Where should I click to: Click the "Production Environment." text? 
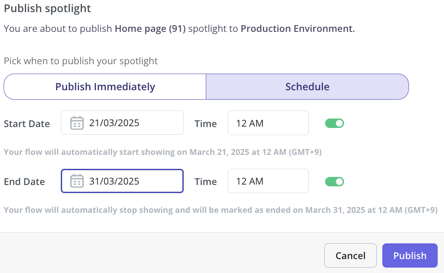pyautogui.click(x=298, y=29)
